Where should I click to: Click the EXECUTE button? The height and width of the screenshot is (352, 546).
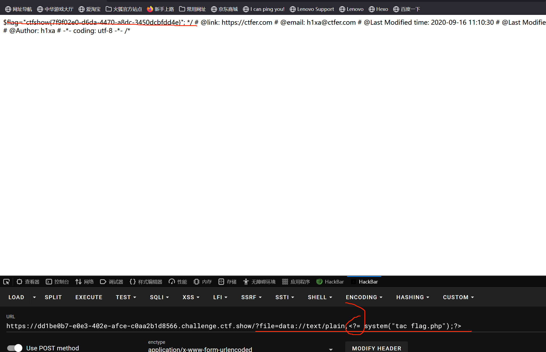coord(89,297)
